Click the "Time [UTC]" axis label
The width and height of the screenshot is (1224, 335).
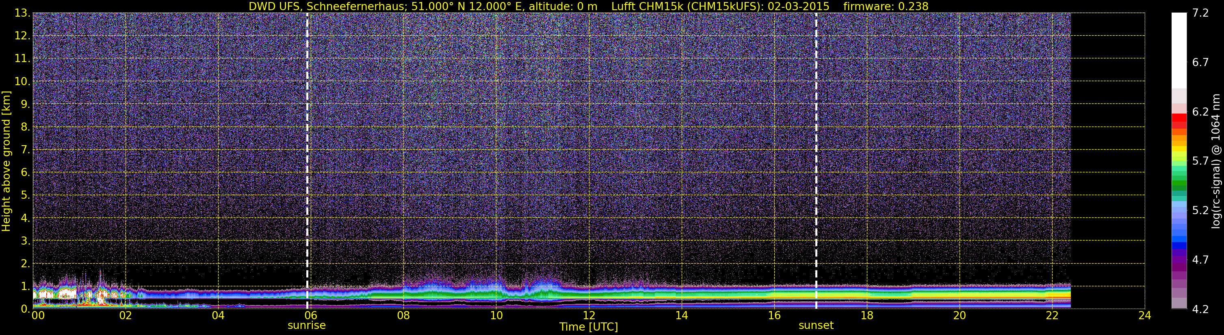click(x=589, y=327)
